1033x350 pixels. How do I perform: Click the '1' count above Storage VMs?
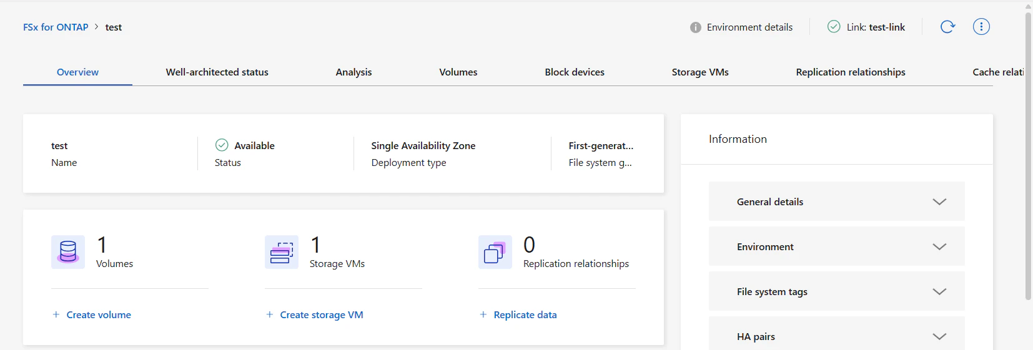click(315, 245)
